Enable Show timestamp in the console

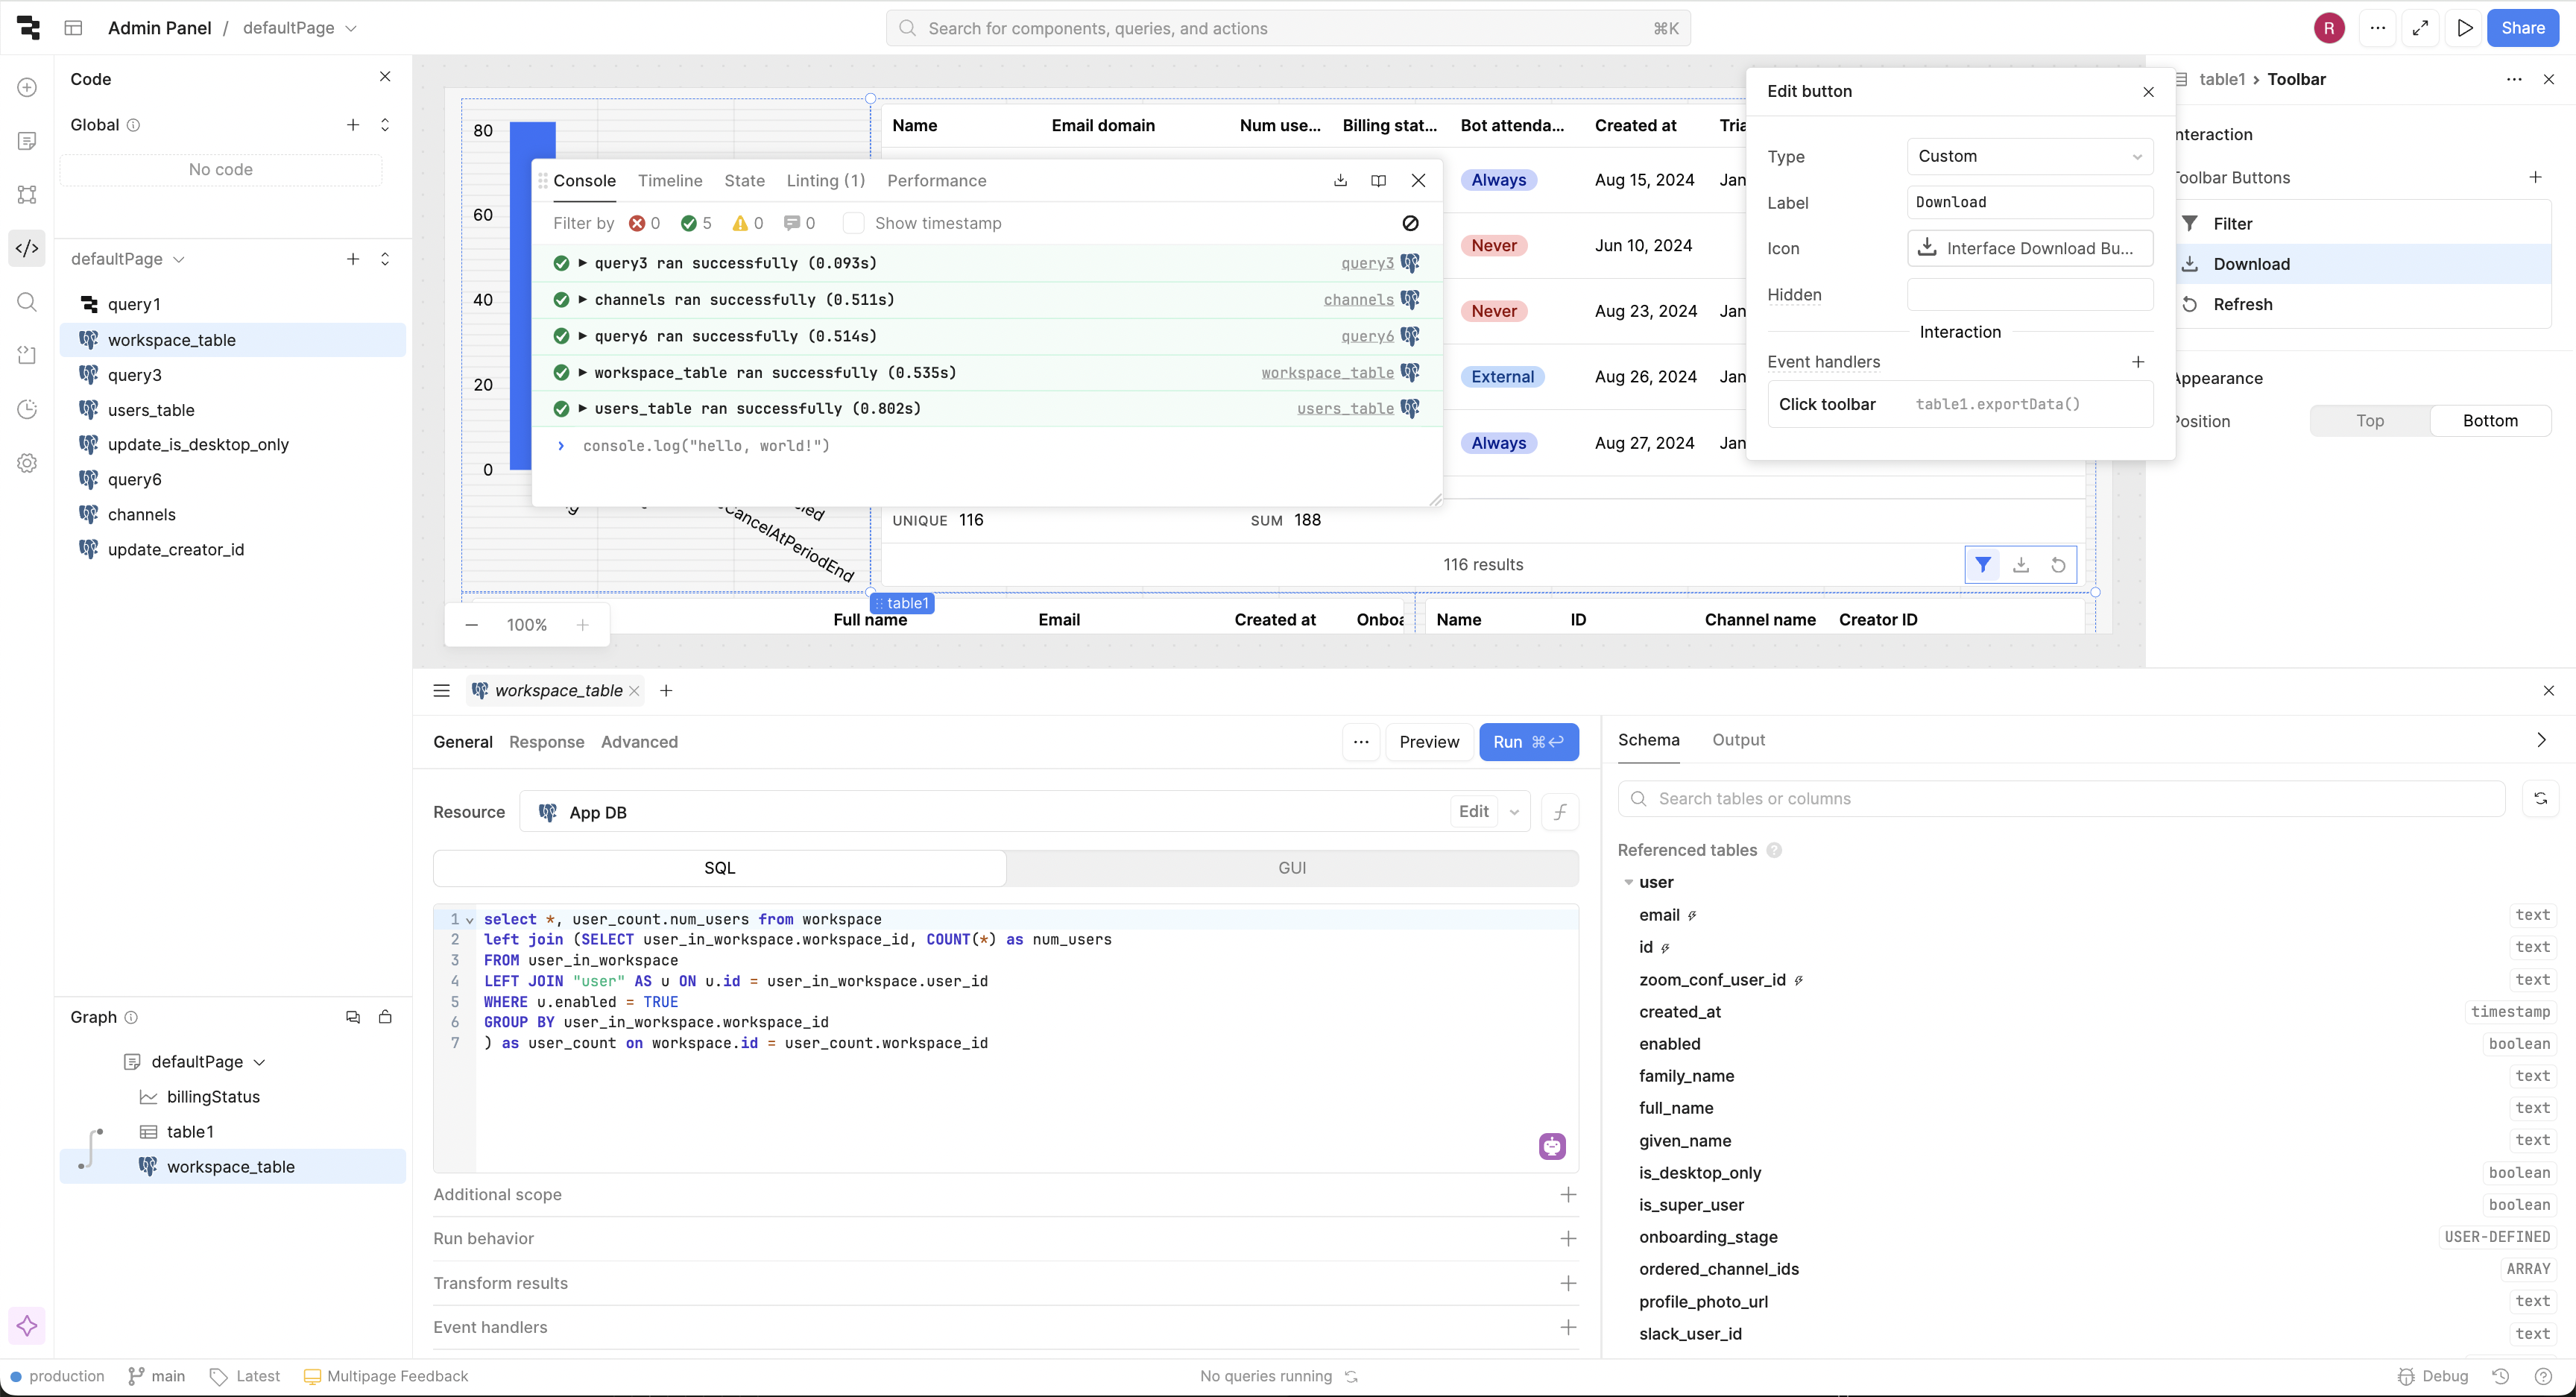pyautogui.click(x=855, y=223)
